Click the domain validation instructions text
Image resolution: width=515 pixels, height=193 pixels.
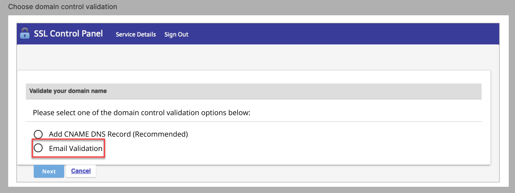point(141,112)
